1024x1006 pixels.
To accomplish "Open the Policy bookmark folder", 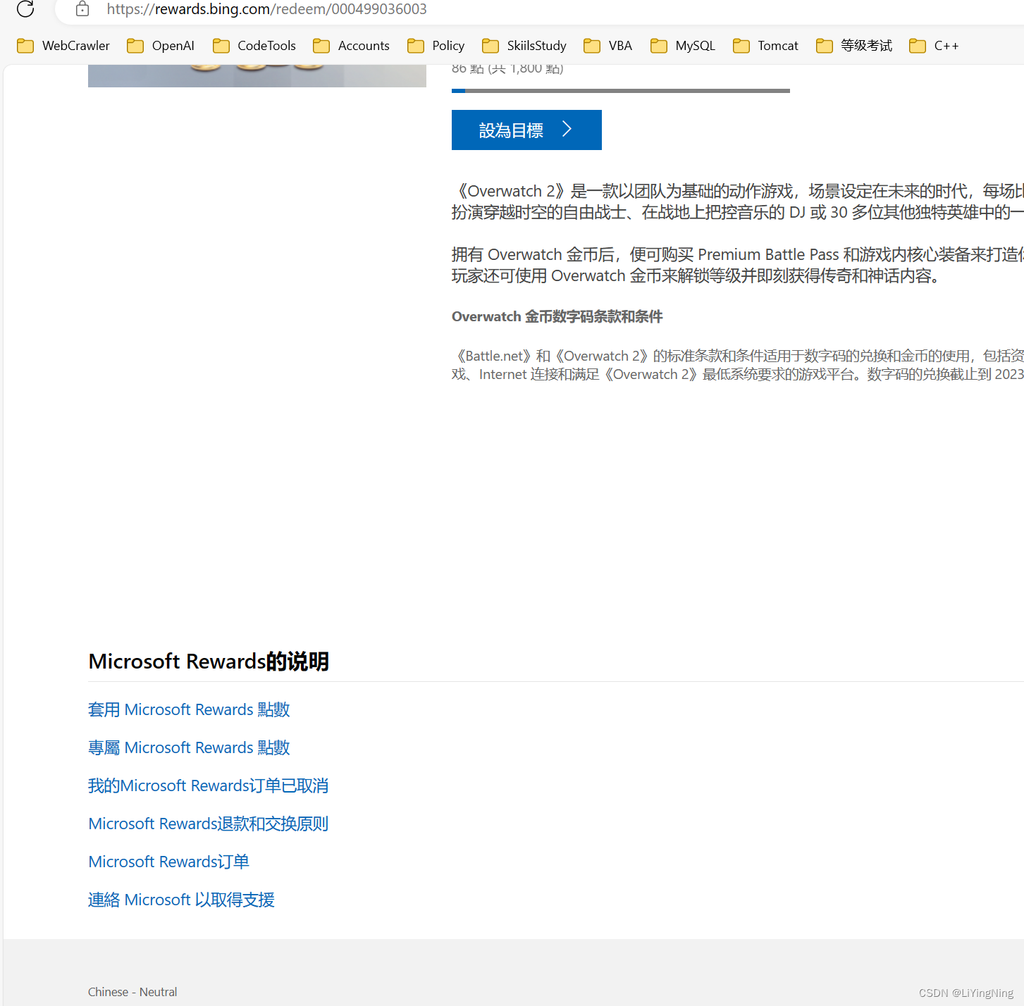I will tap(436, 46).
